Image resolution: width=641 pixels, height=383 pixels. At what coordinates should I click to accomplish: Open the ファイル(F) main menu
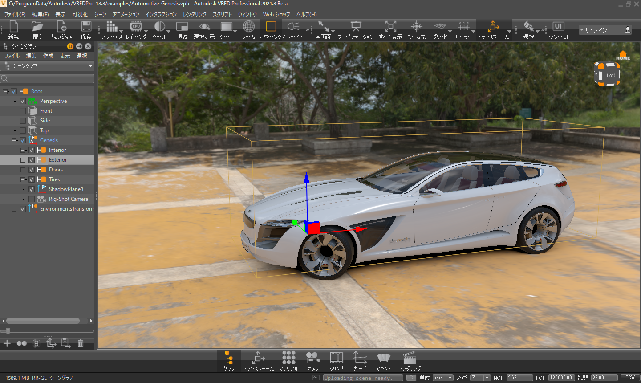point(15,15)
